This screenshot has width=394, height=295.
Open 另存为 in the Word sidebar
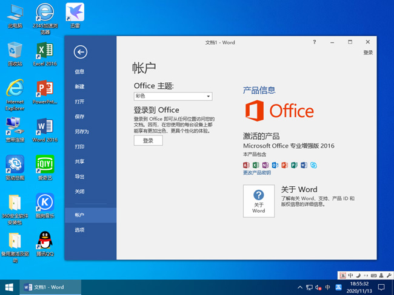82,132
